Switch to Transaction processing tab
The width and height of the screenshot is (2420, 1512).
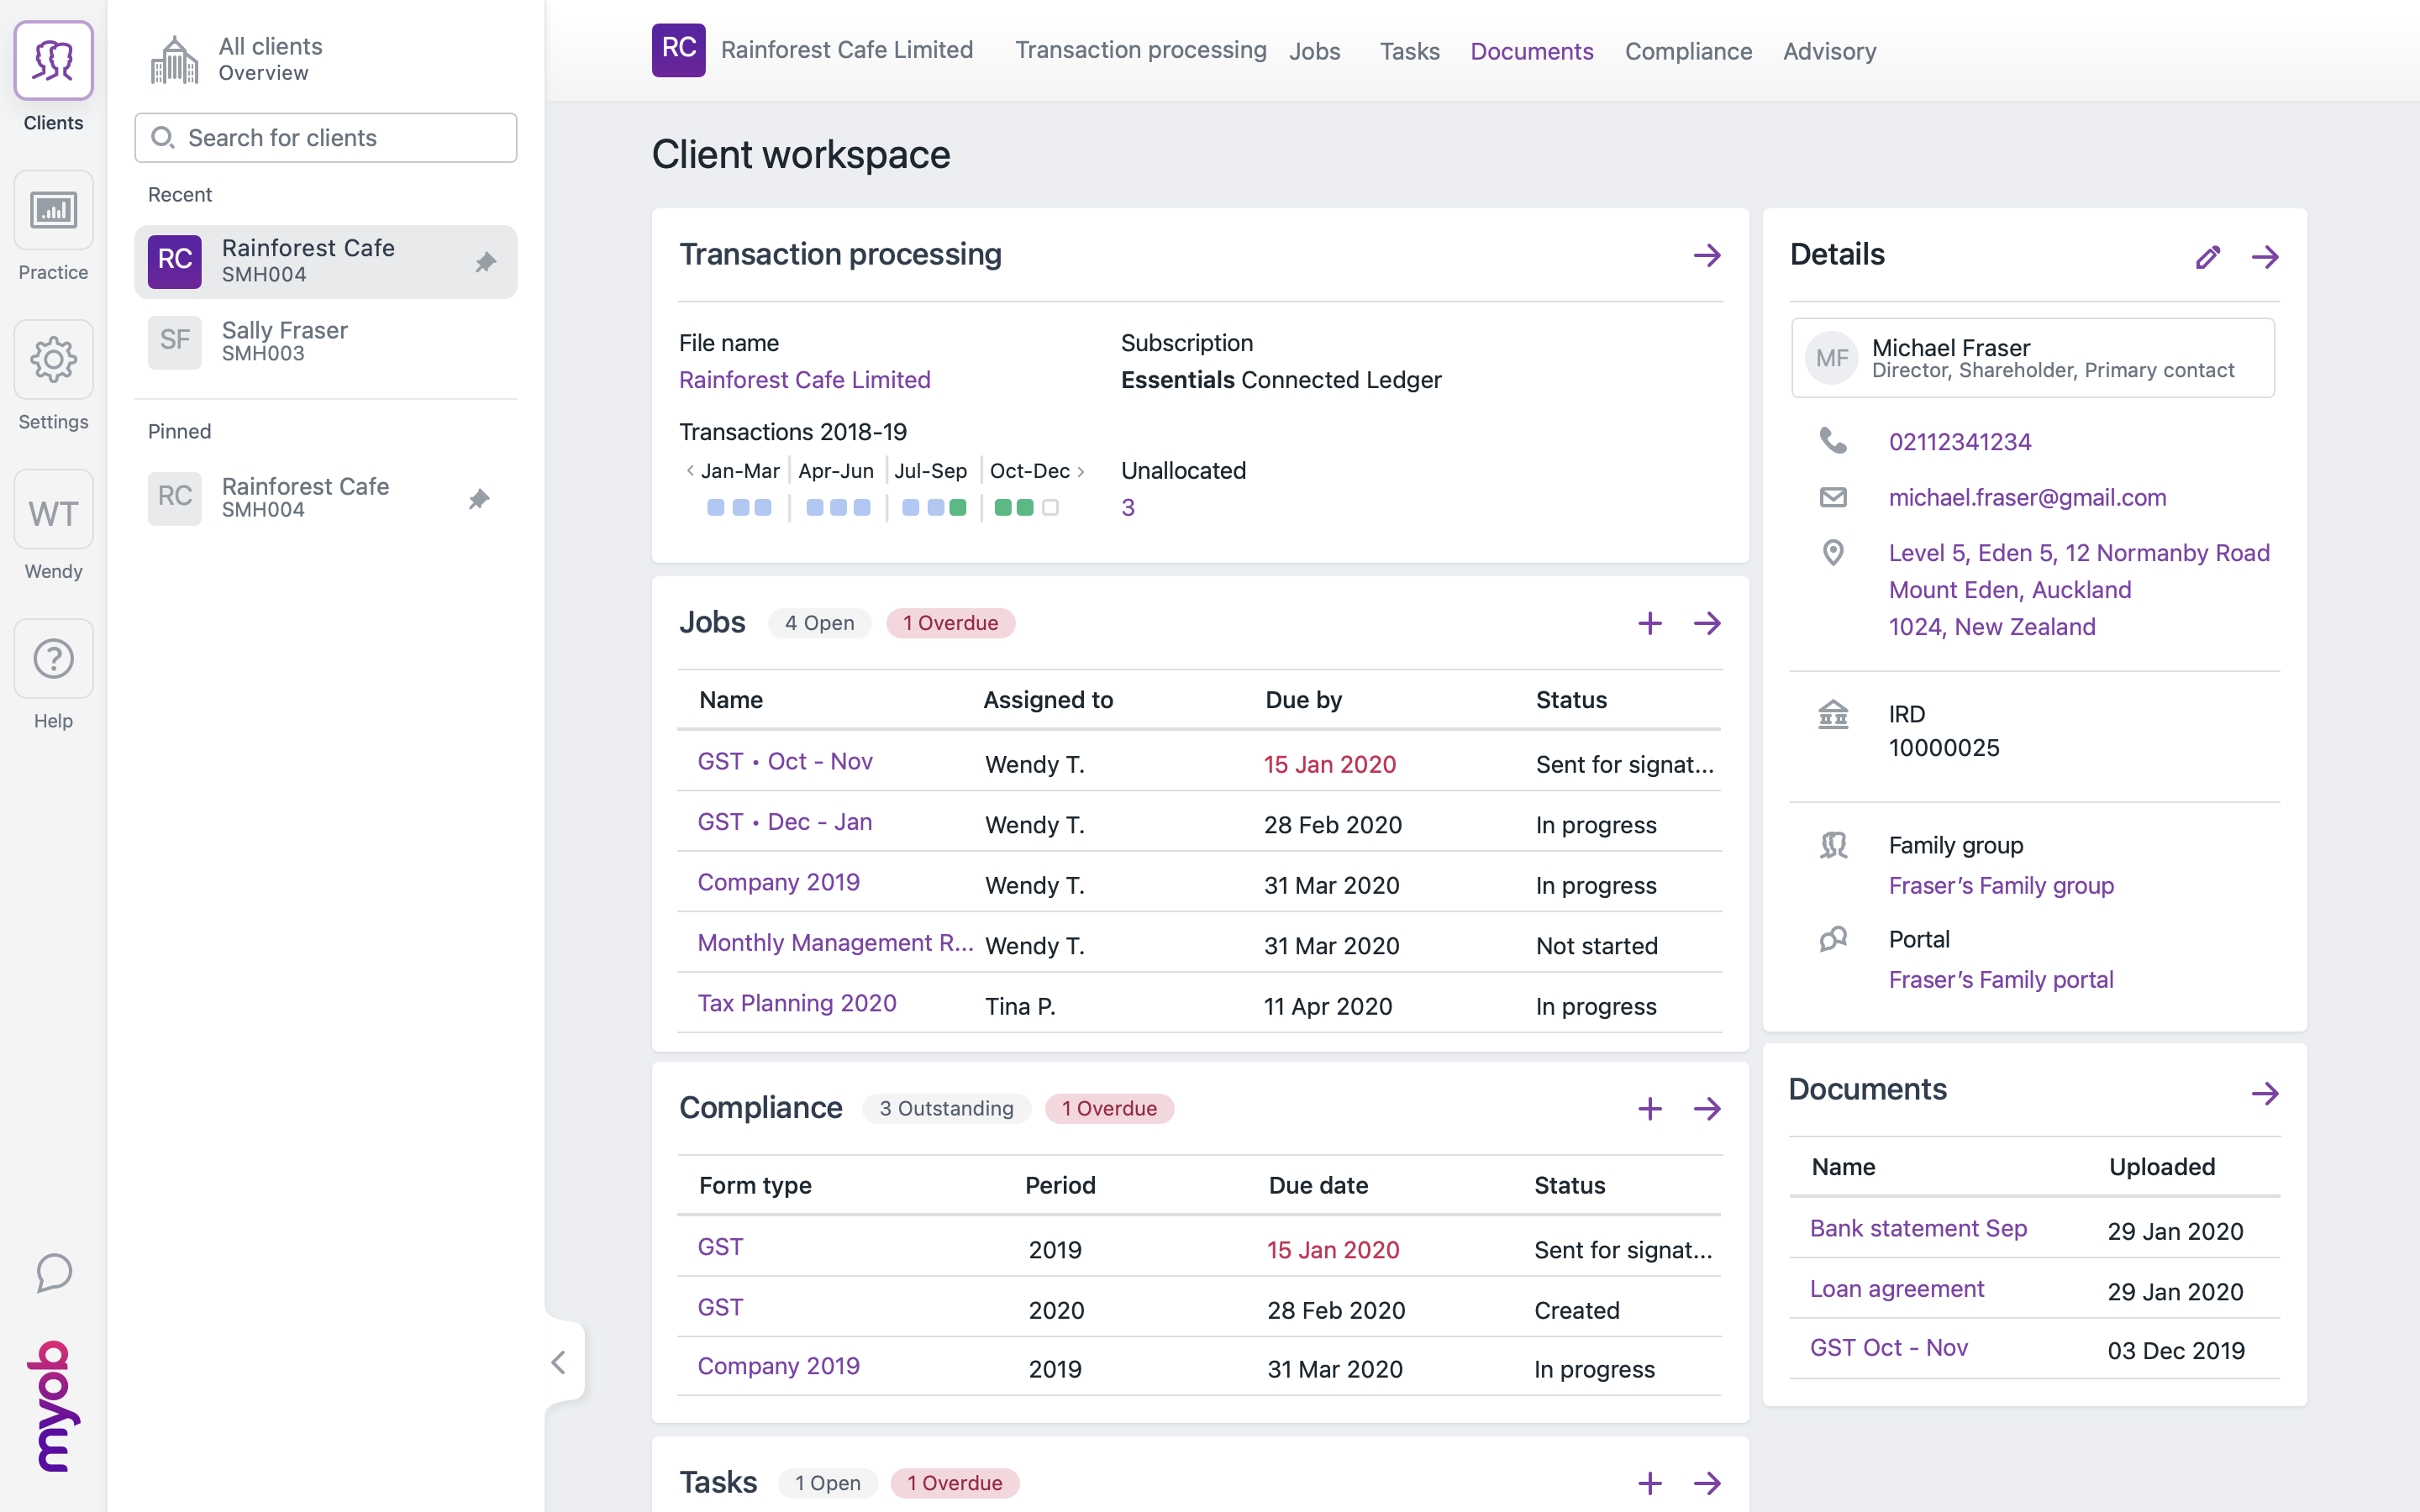coord(1141,50)
